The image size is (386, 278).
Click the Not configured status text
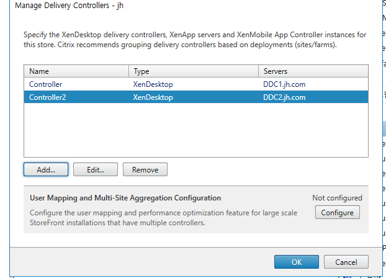pyautogui.click(x=337, y=198)
